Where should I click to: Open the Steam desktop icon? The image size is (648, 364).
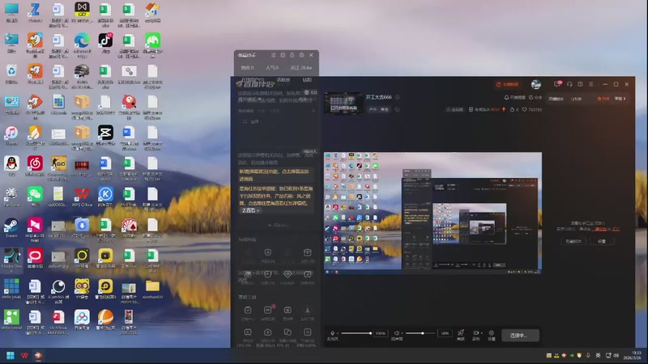click(x=11, y=228)
